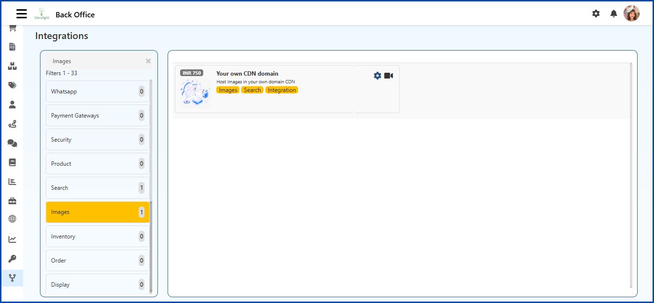Select the Search filter category
Screen dimensions: 654x303
pyautogui.click(x=97, y=188)
